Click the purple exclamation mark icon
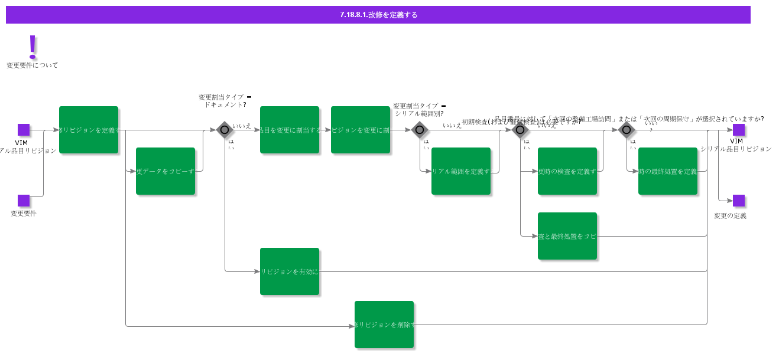The width and height of the screenshot is (779, 354). click(33, 47)
